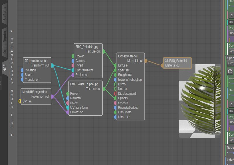This screenshot has height=165, width=234.
Task: Click the Opacity input pin
Action: (115, 98)
